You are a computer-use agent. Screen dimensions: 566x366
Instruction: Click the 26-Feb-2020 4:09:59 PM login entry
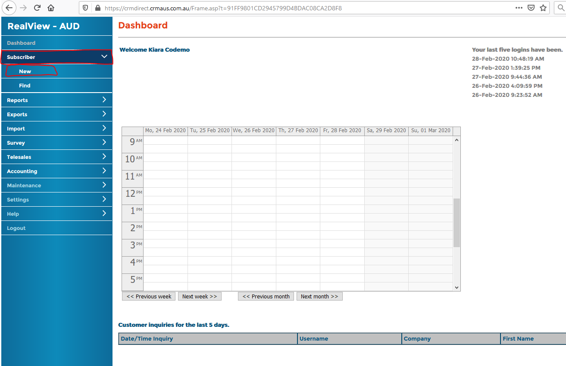coord(507,86)
